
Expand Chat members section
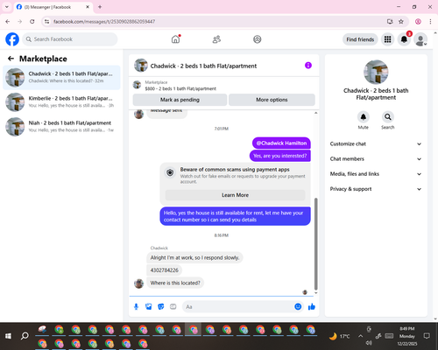(376, 159)
